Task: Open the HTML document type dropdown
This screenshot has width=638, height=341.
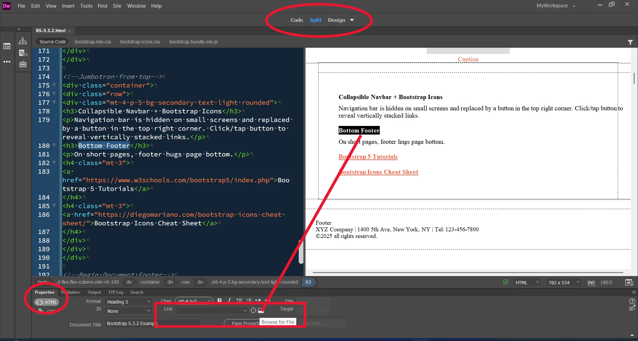Action: (527, 283)
